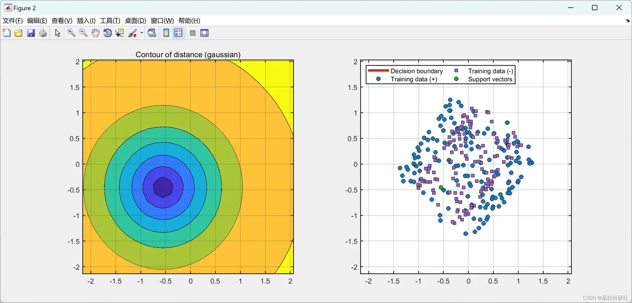Save the figure with floppy icon

point(31,33)
